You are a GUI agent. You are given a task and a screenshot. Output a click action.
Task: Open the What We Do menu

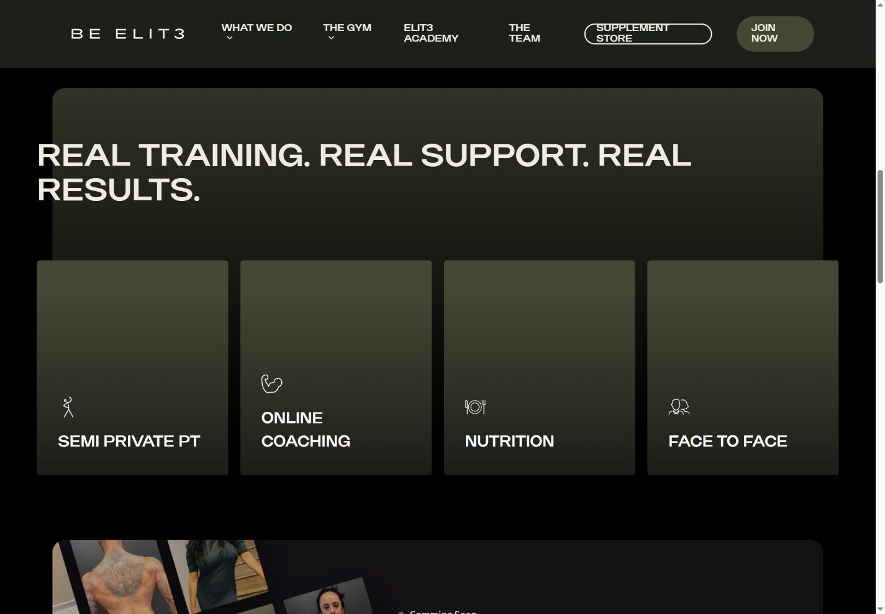[x=256, y=28]
